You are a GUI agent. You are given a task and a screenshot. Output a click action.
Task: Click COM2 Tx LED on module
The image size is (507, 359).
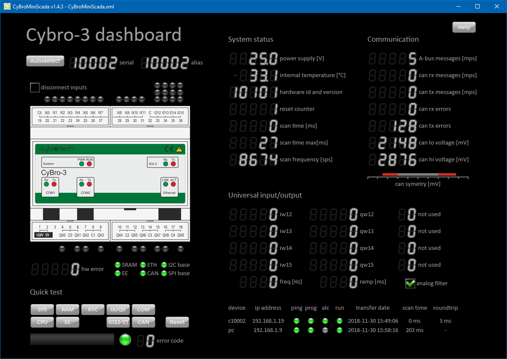click(x=89, y=184)
